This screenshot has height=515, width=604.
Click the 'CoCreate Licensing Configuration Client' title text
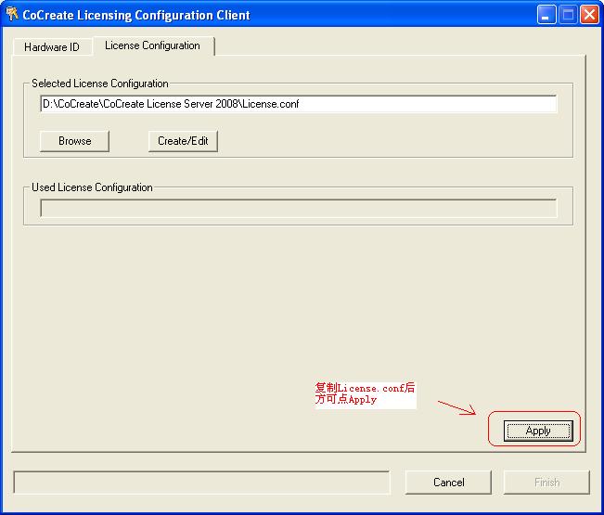click(136, 15)
